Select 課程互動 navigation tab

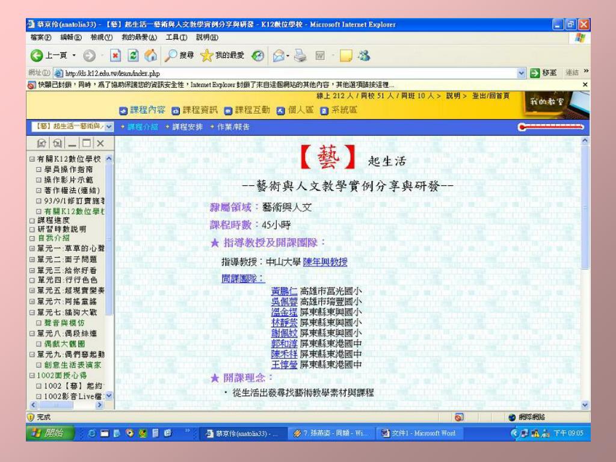[247, 111]
